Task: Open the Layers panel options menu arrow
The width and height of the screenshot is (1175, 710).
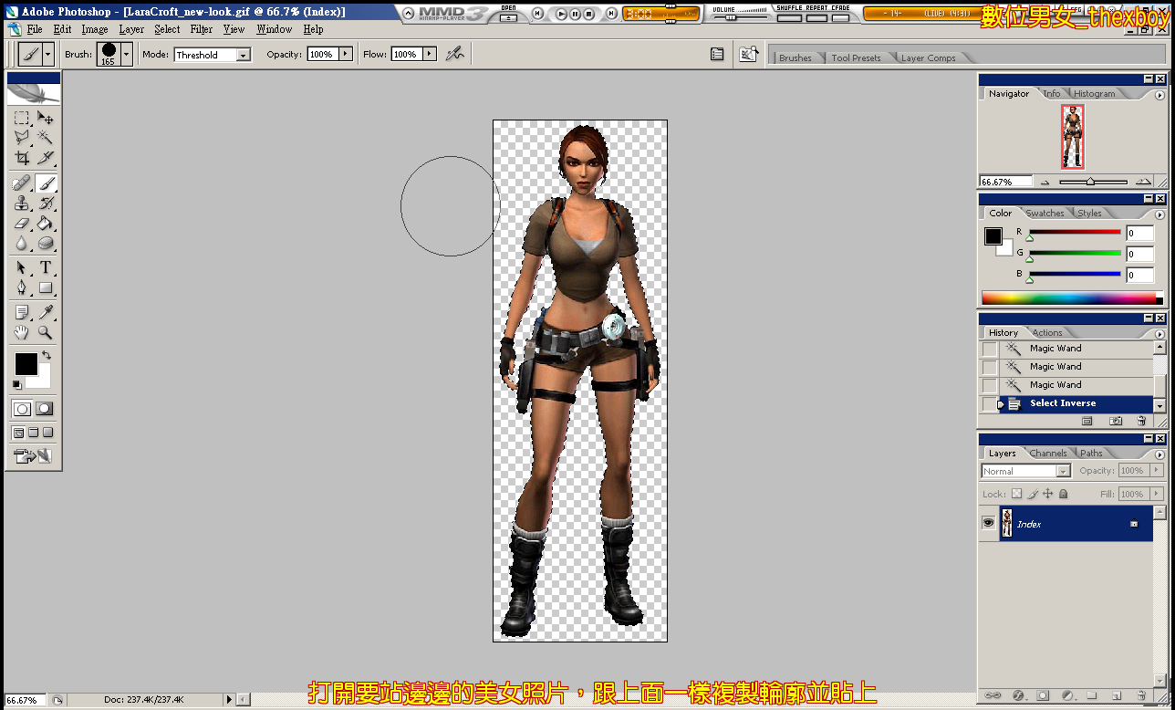Action: coord(1159,454)
